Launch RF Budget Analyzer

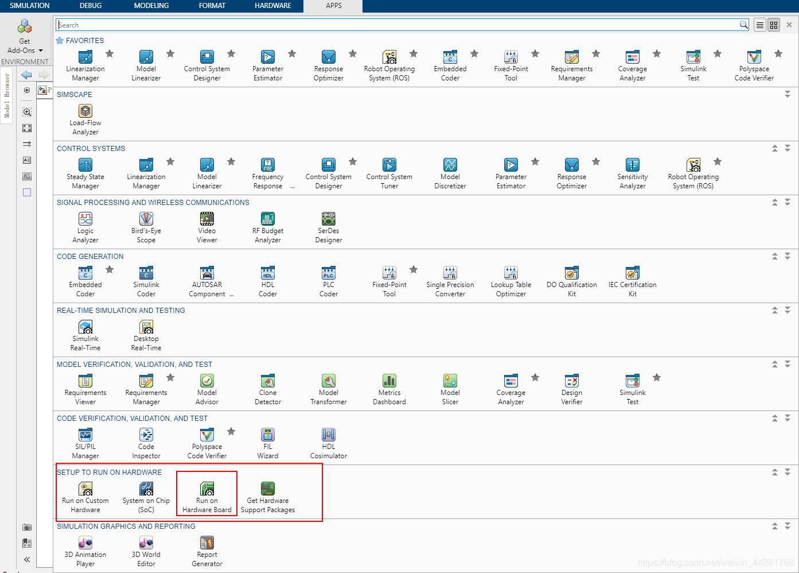268,227
